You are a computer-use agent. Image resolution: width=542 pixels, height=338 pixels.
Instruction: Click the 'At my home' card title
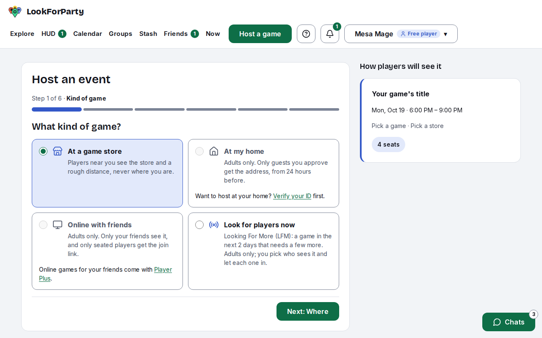click(244, 151)
